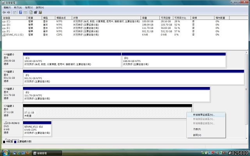
Task: Click the Refresh toolbar icon
Action: coord(31,12)
